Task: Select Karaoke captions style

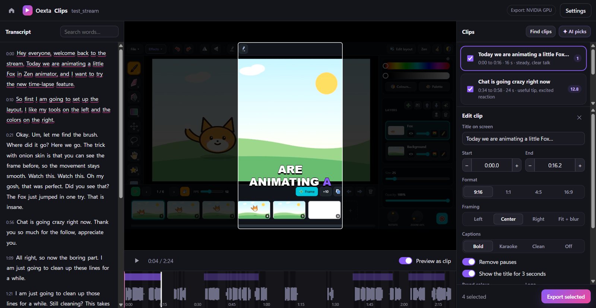Action: tap(508, 246)
